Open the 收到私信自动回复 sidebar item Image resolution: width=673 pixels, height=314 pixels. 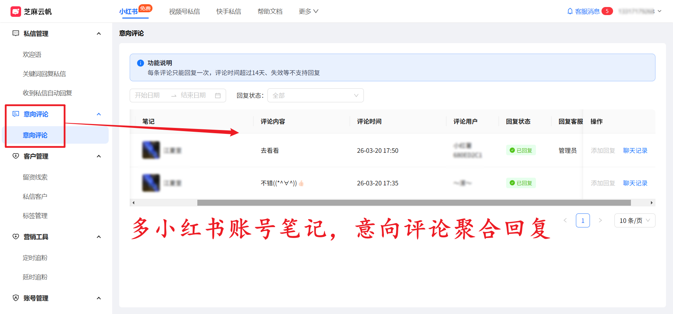point(47,93)
